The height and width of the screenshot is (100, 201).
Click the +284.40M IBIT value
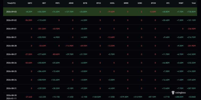click(x=42, y=71)
